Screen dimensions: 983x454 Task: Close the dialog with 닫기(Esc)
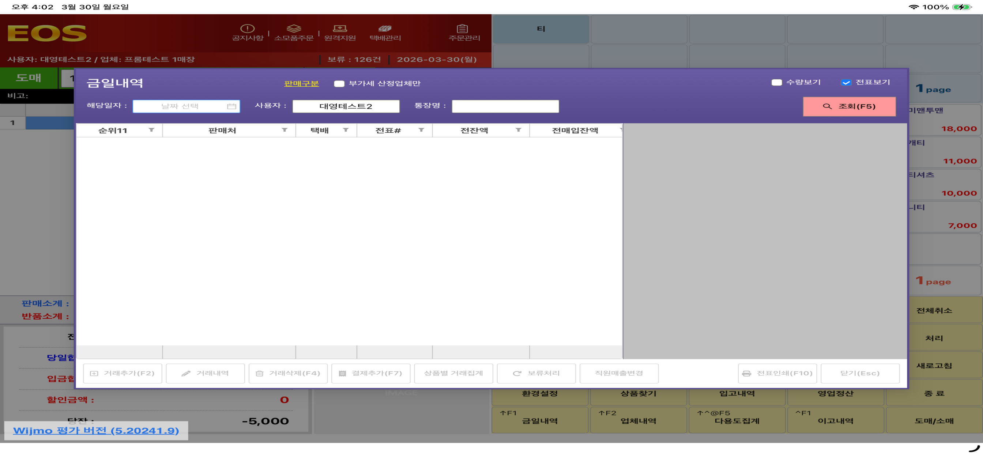pos(860,373)
